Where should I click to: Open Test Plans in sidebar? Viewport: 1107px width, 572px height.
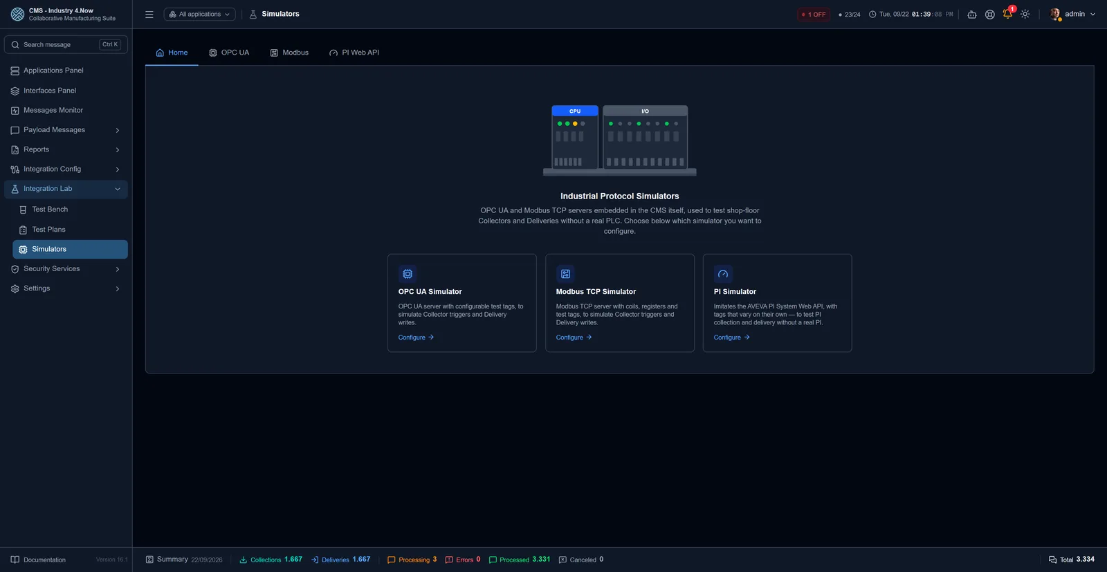[70, 230]
